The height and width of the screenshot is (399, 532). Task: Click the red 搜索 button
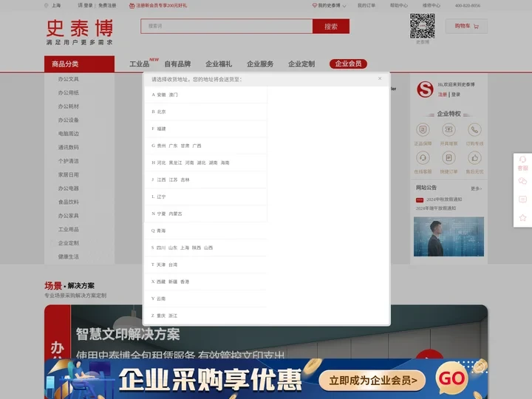tap(331, 27)
